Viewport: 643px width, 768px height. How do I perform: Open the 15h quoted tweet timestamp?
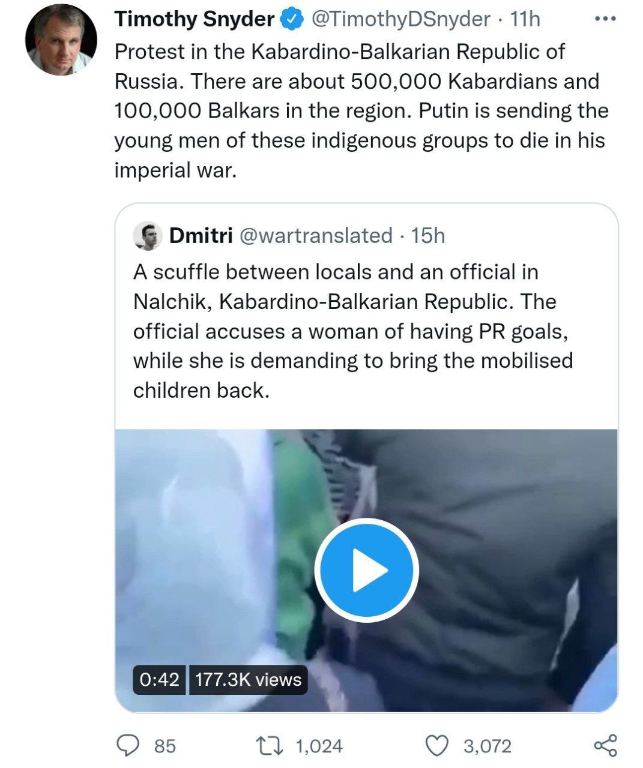[427, 236]
